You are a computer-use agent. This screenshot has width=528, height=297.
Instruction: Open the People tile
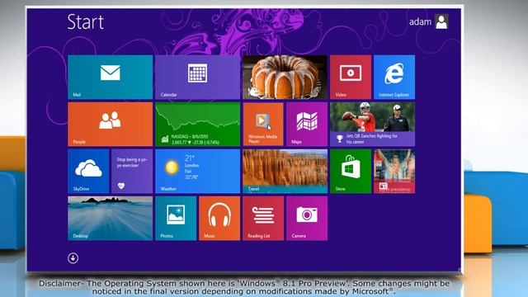[x=110, y=125]
